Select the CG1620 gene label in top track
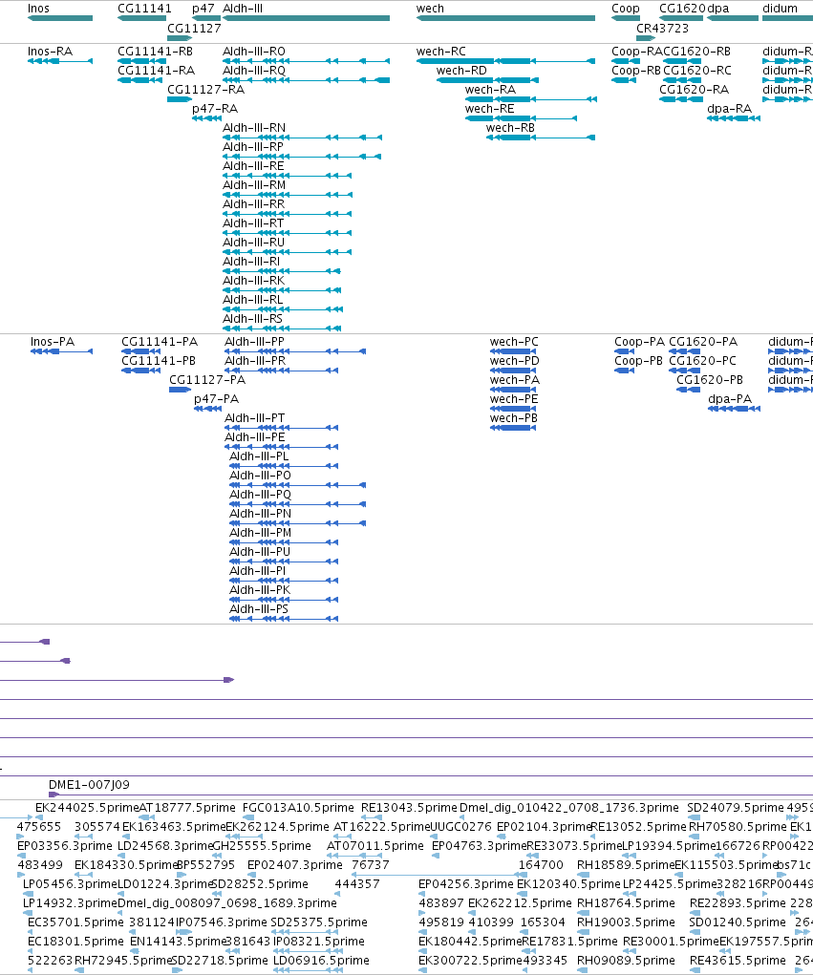813x975 pixels. click(682, 8)
